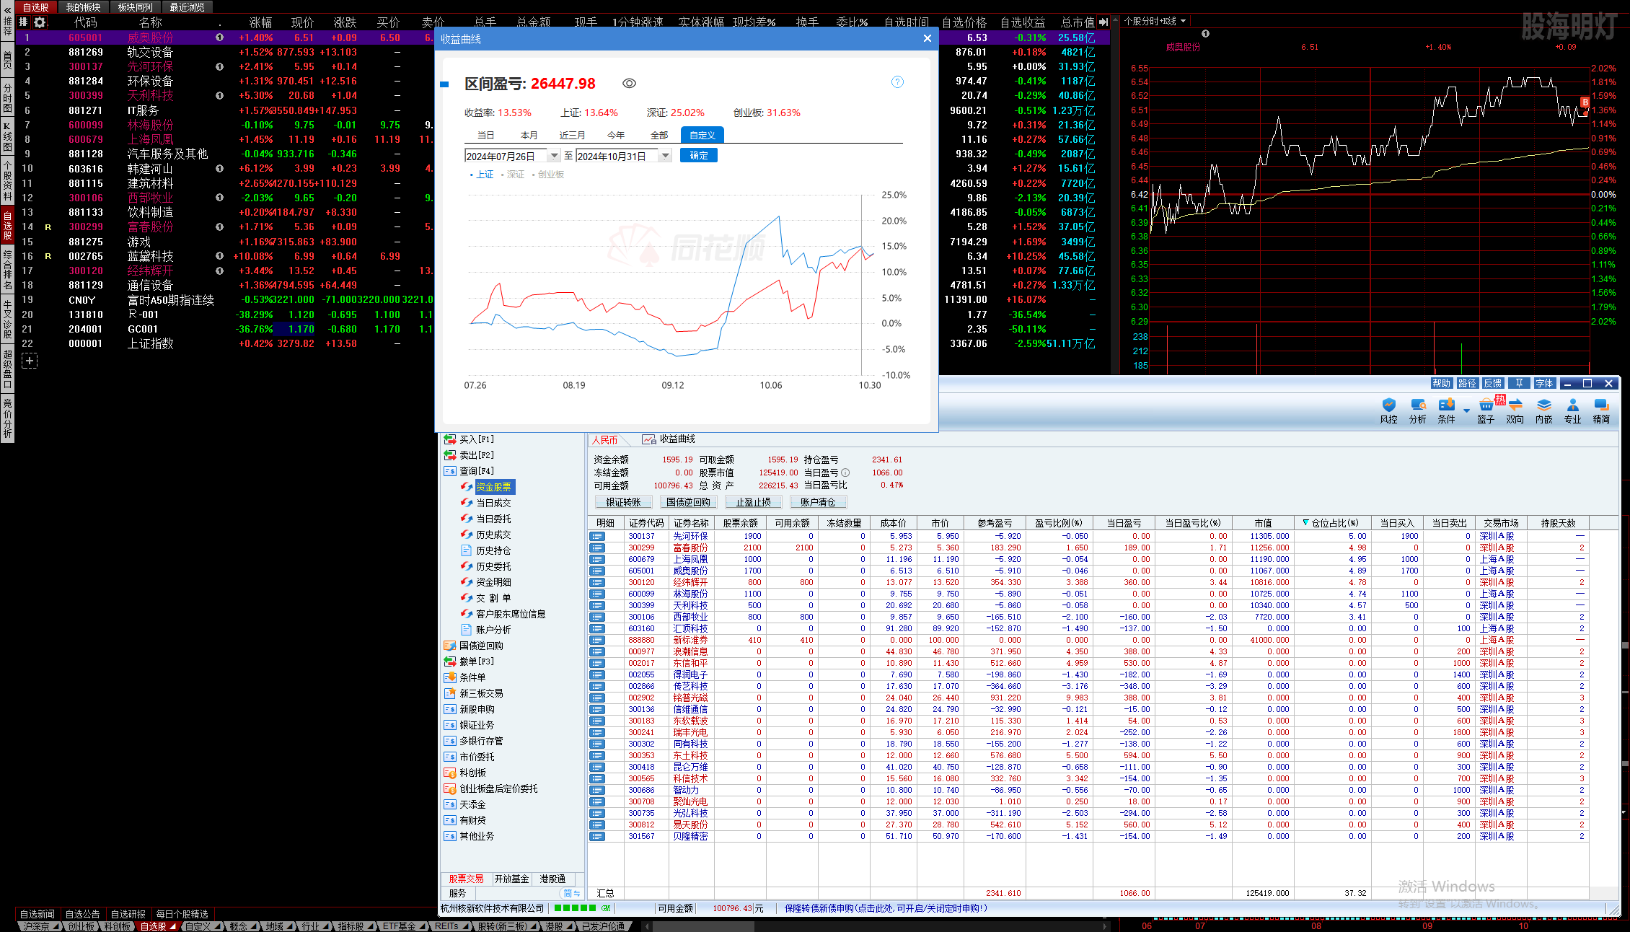The height and width of the screenshot is (932, 1630).
Task: Open watchlist settings gear icon
Action: 40,22
